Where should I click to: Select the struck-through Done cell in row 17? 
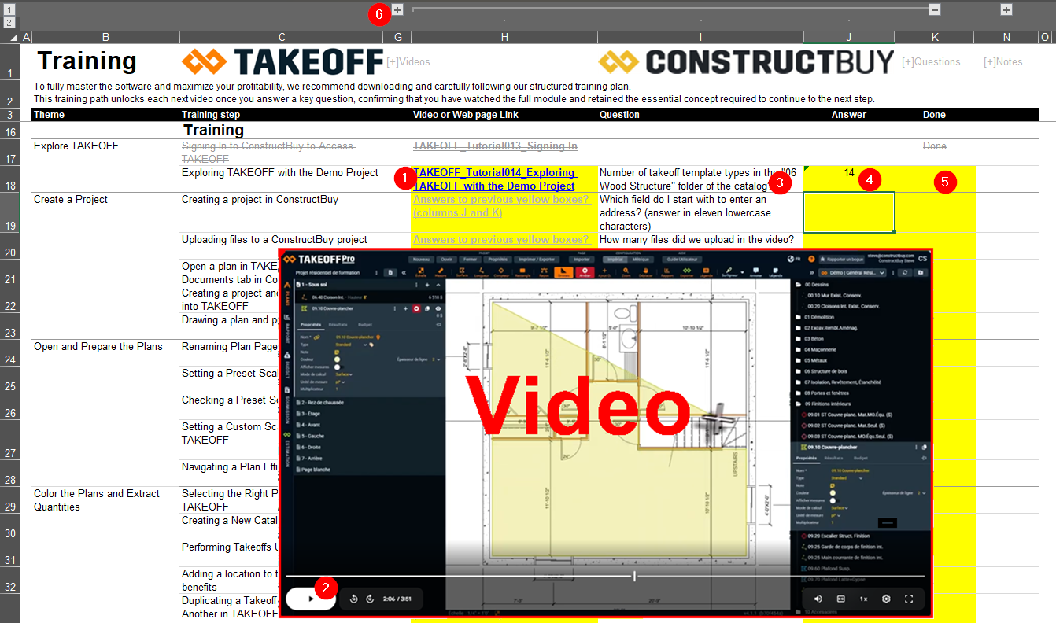(x=935, y=146)
